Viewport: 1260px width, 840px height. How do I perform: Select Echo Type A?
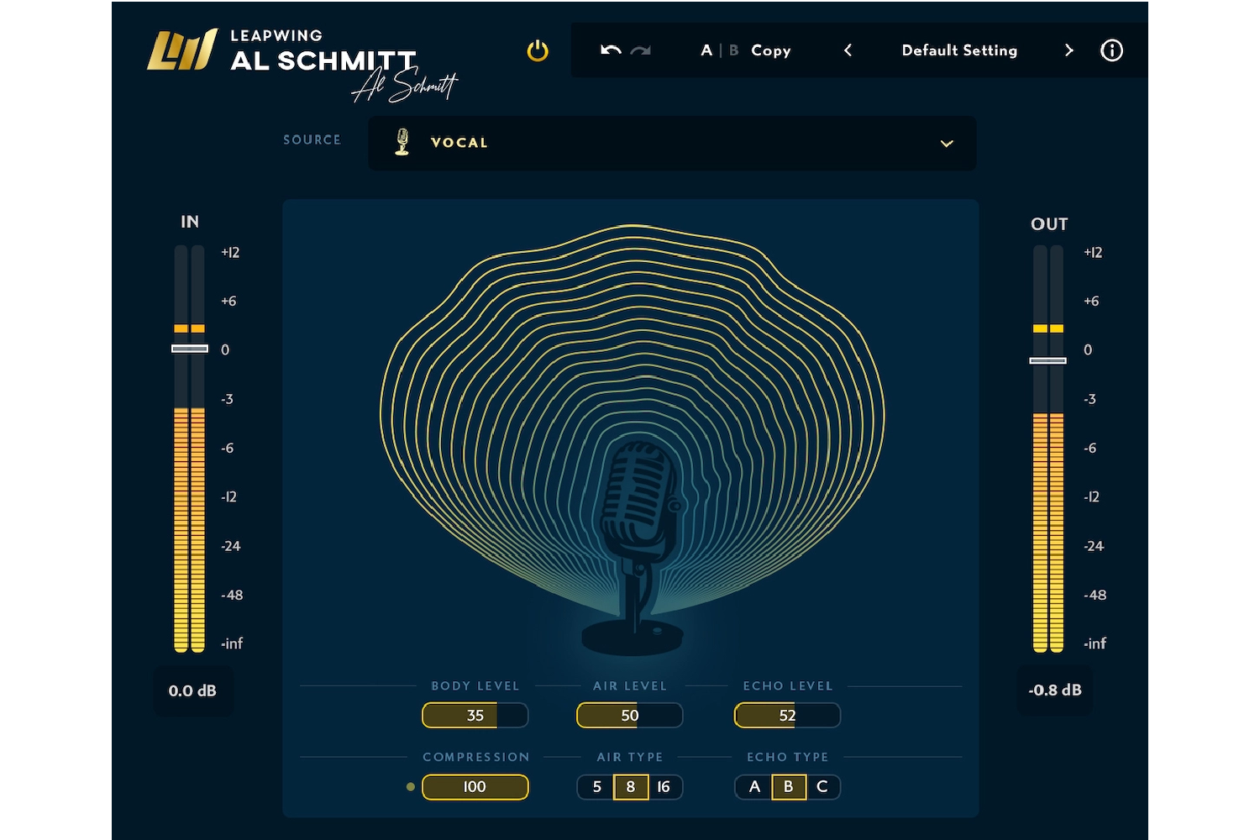[x=754, y=787]
